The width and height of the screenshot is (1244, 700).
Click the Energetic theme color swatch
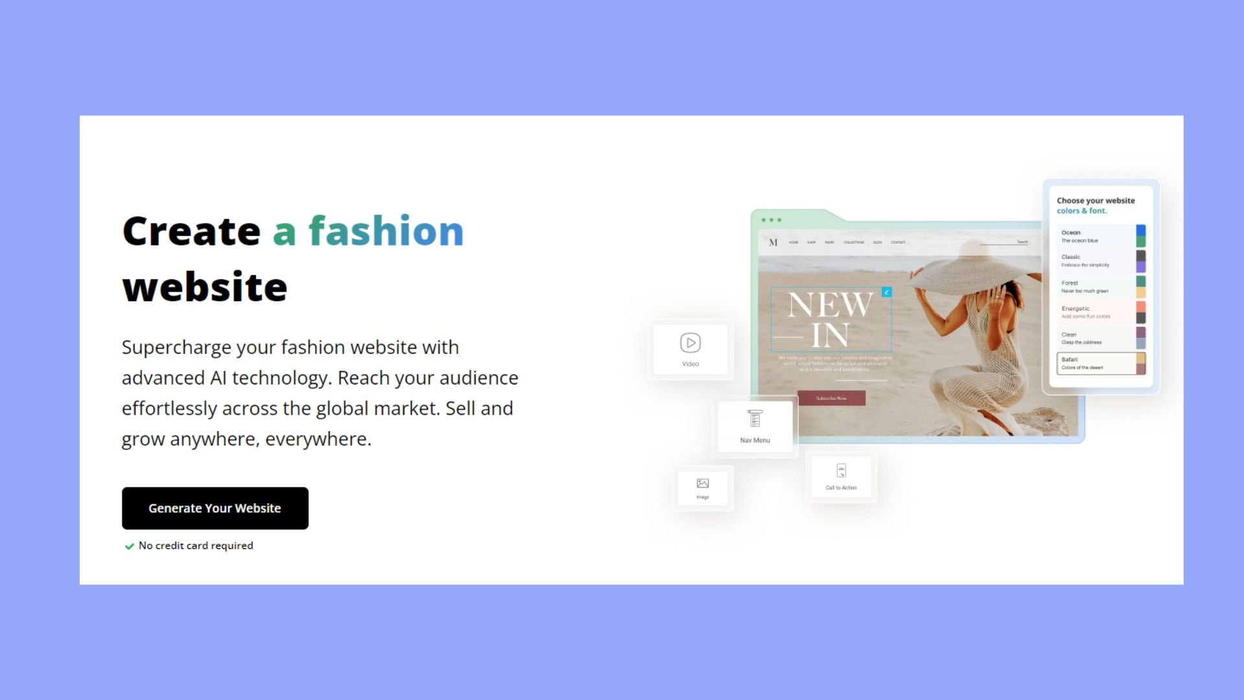click(1141, 312)
